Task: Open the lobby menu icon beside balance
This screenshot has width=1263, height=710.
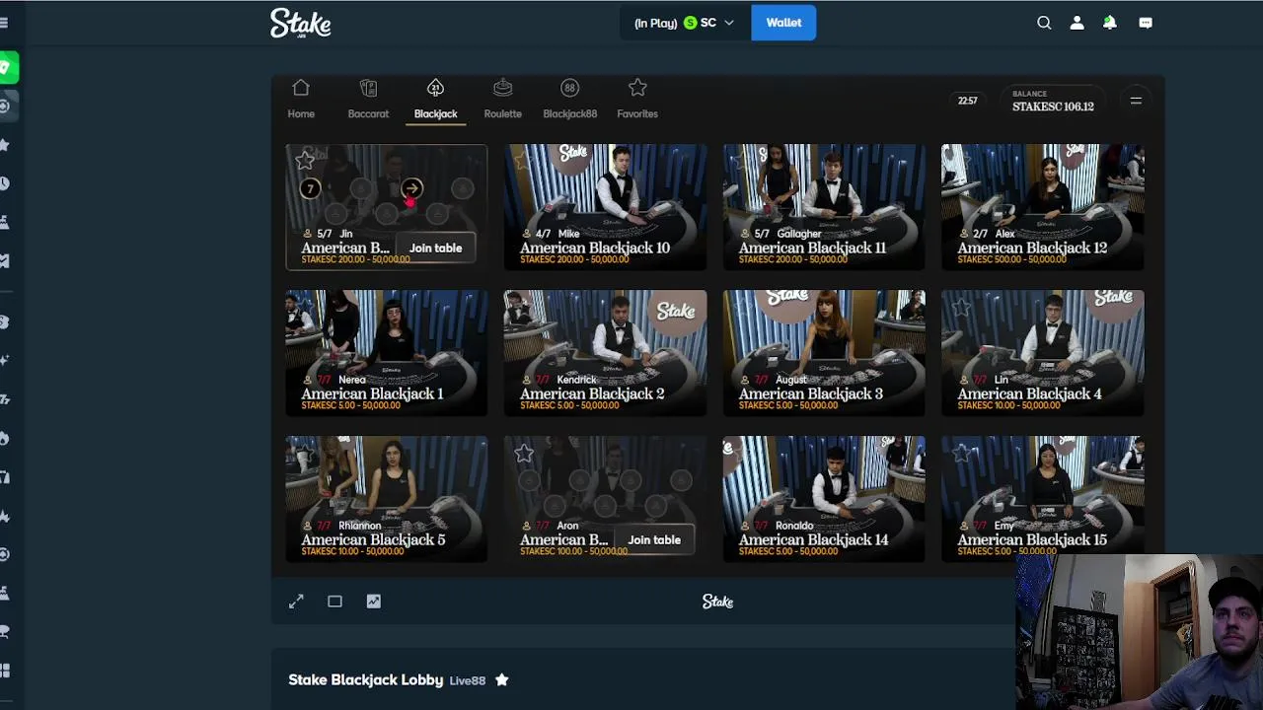Action: click(x=1136, y=101)
